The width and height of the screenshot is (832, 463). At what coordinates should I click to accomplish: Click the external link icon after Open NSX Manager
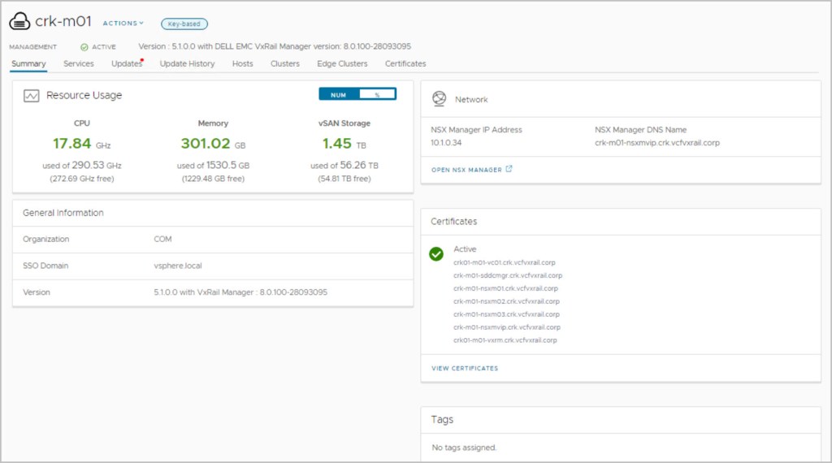(509, 170)
